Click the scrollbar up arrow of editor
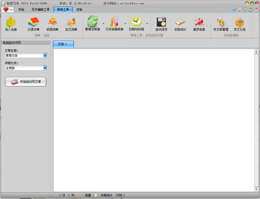The height and width of the screenshot is (199, 260). [x=256, y=51]
